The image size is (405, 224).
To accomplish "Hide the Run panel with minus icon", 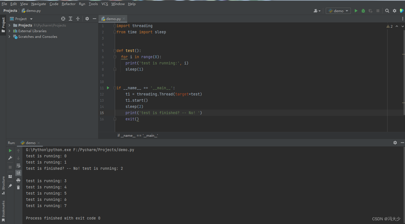I will pyautogui.click(x=402, y=143).
